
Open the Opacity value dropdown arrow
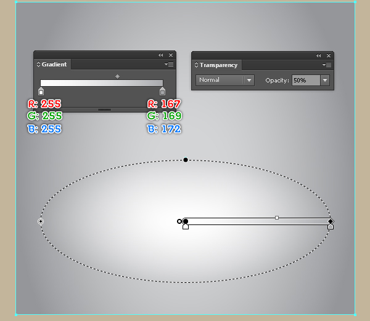(325, 80)
